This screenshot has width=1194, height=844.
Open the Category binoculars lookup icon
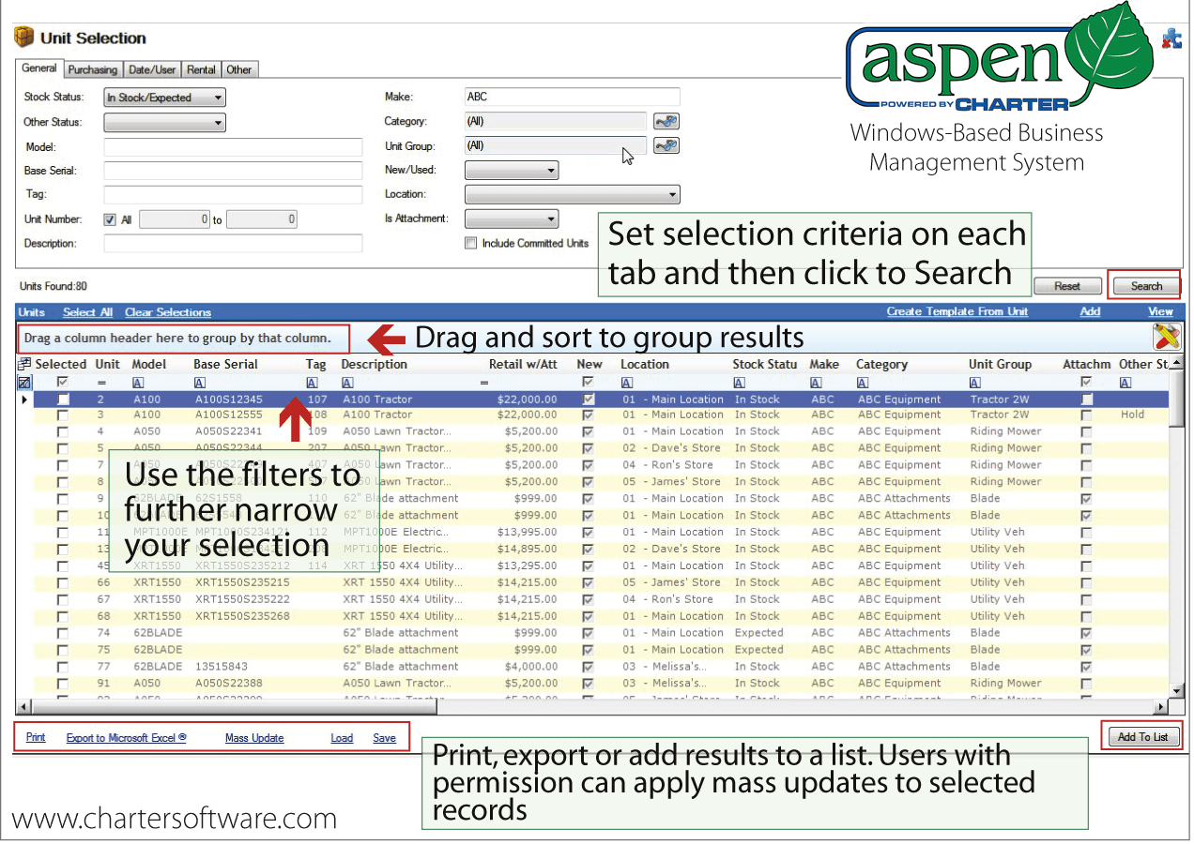click(x=666, y=120)
